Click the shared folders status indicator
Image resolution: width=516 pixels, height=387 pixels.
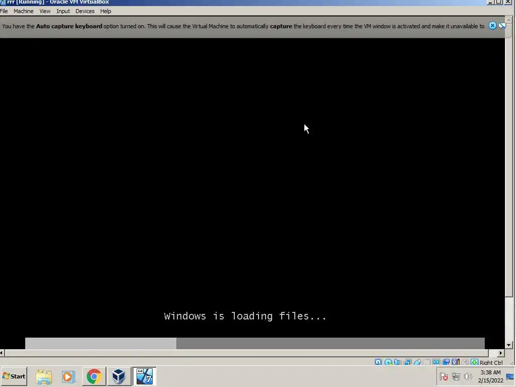pyautogui.click(x=426, y=362)
